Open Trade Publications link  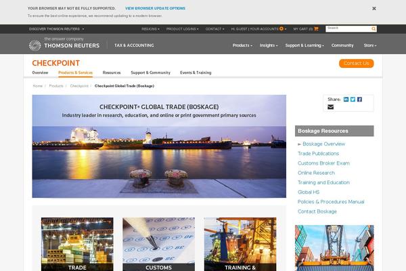point(318,154)
